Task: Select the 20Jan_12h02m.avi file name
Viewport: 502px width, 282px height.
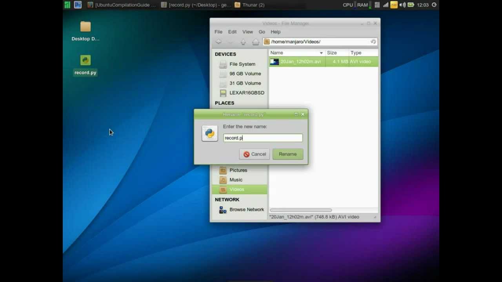Action: click(x=300, y=61)
